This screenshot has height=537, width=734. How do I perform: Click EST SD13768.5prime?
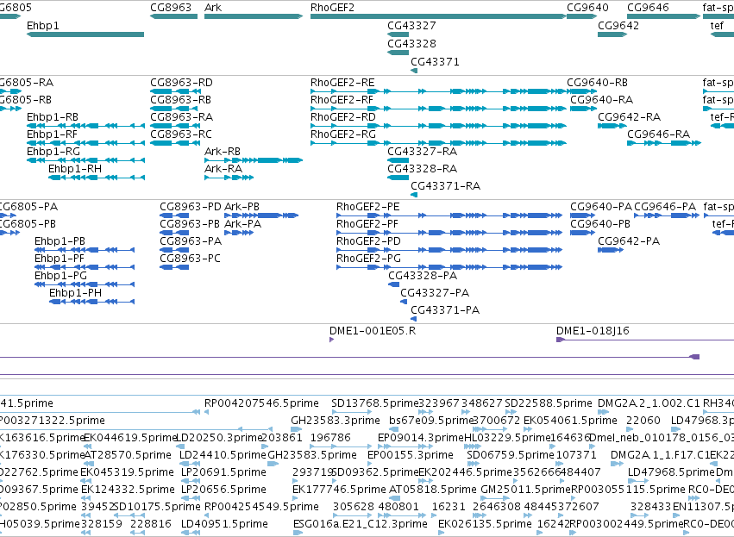352,412
